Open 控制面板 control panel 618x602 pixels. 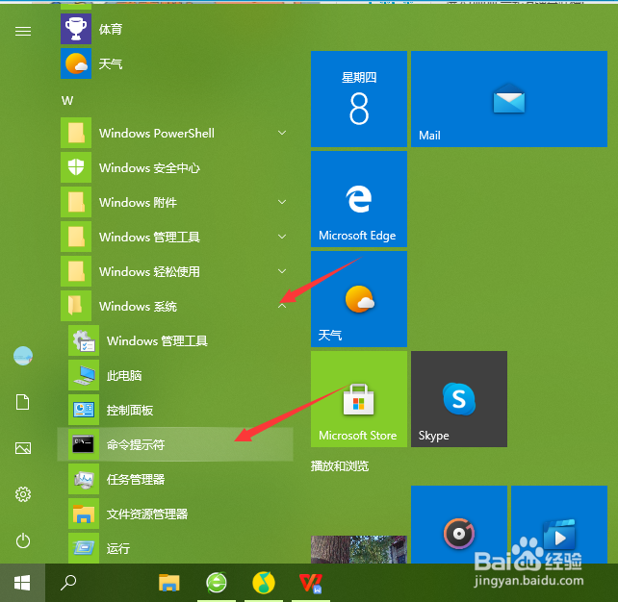coord(176,410)
